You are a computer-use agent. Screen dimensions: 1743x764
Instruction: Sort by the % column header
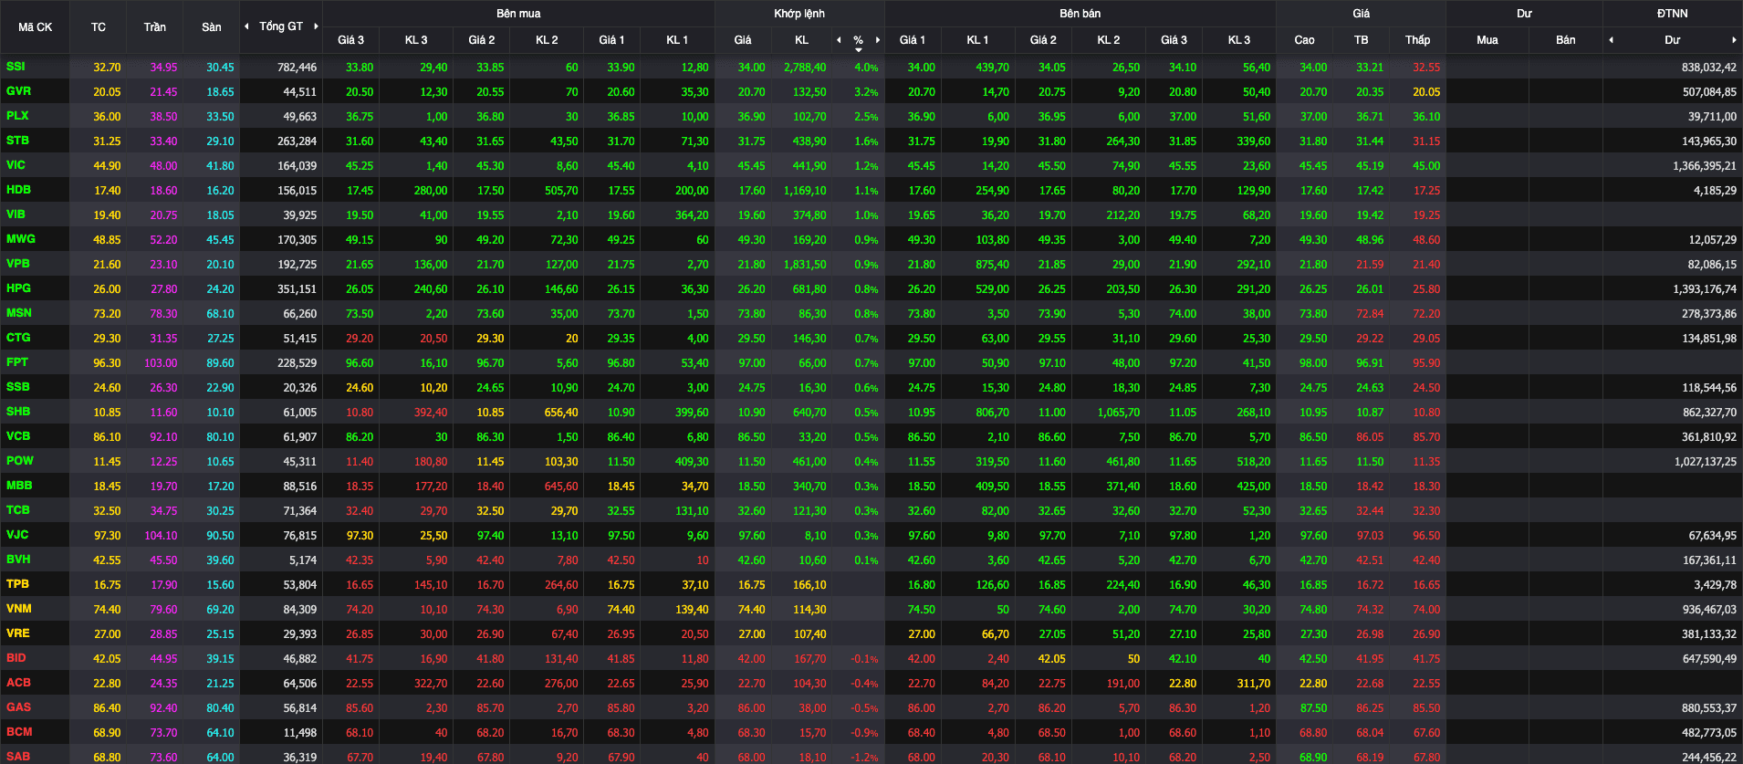858,40
